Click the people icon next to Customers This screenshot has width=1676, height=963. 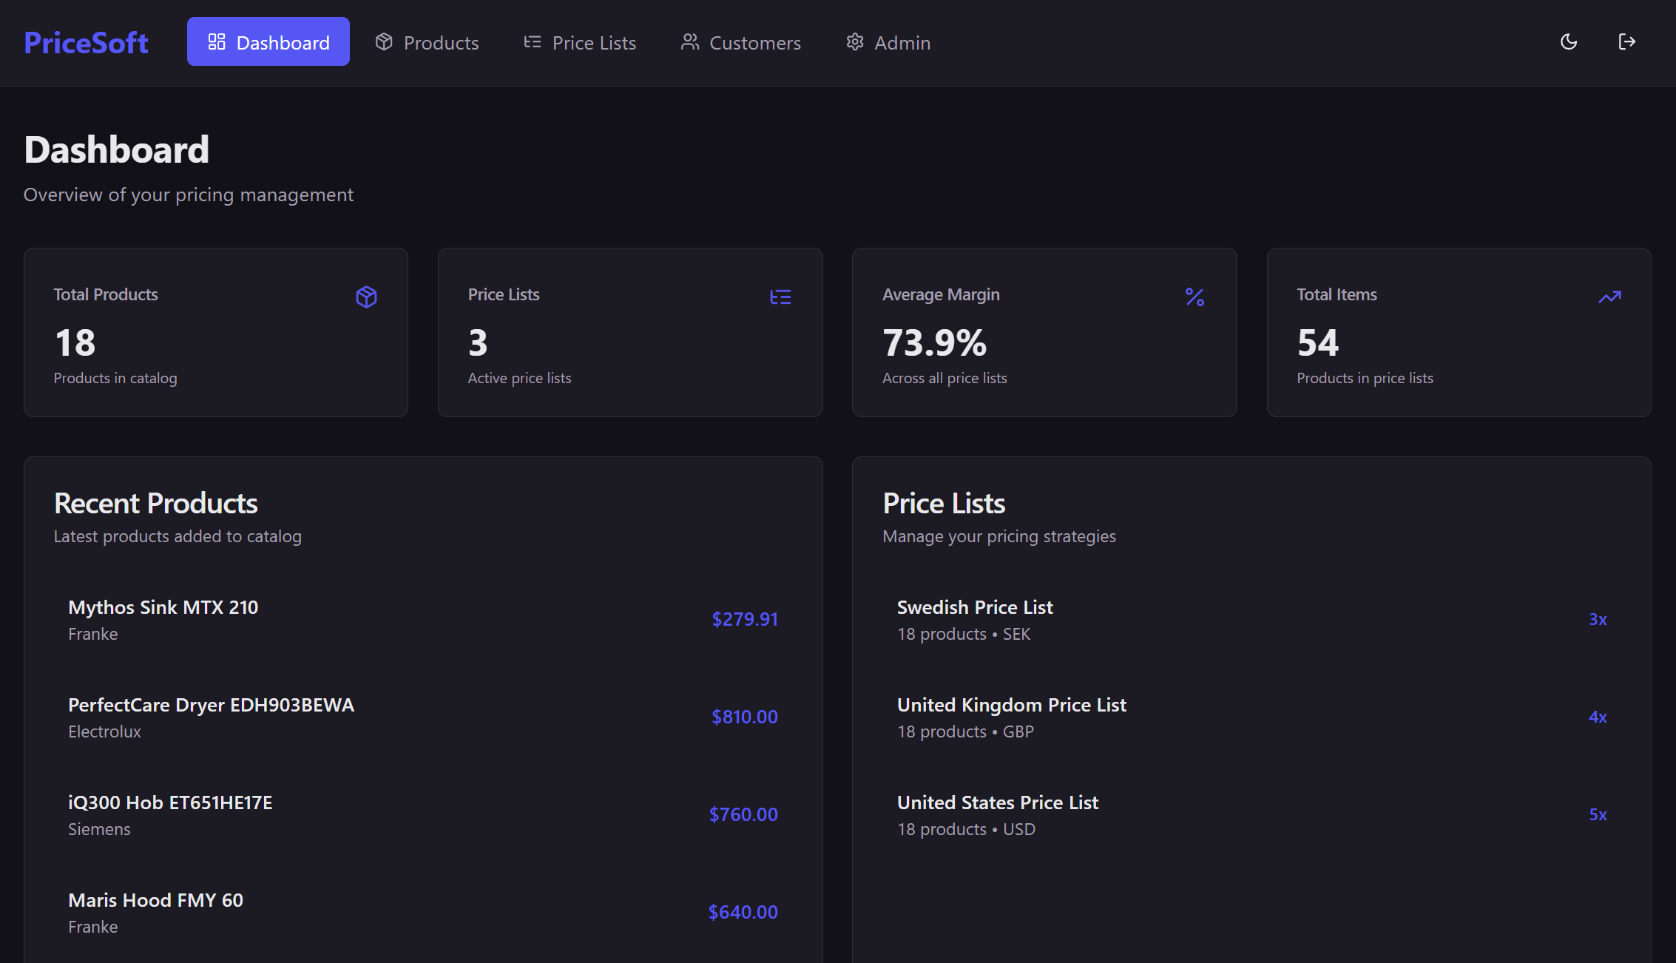pos(689,42)
